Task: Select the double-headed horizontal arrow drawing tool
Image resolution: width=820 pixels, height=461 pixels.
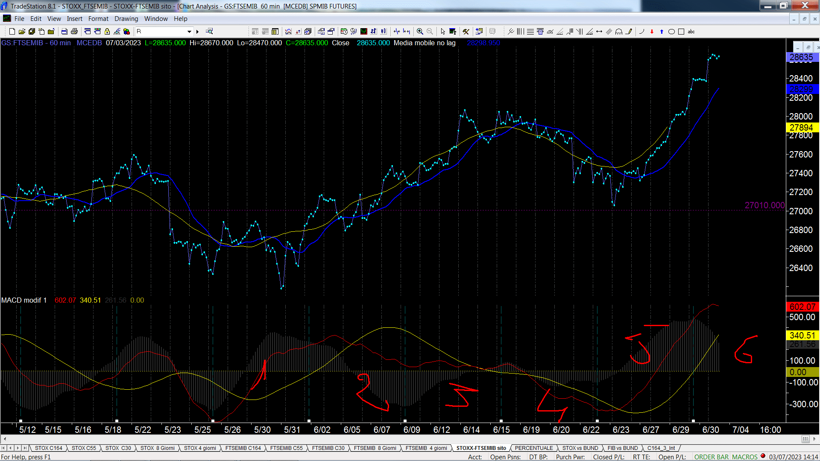Action: click(599, 32)
